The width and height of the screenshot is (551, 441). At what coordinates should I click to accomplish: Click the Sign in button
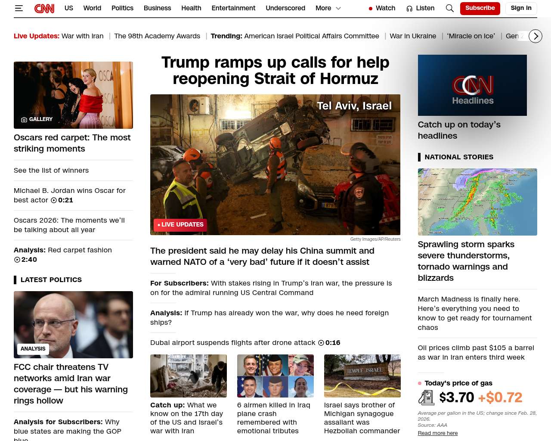click(x=521, y=8)
